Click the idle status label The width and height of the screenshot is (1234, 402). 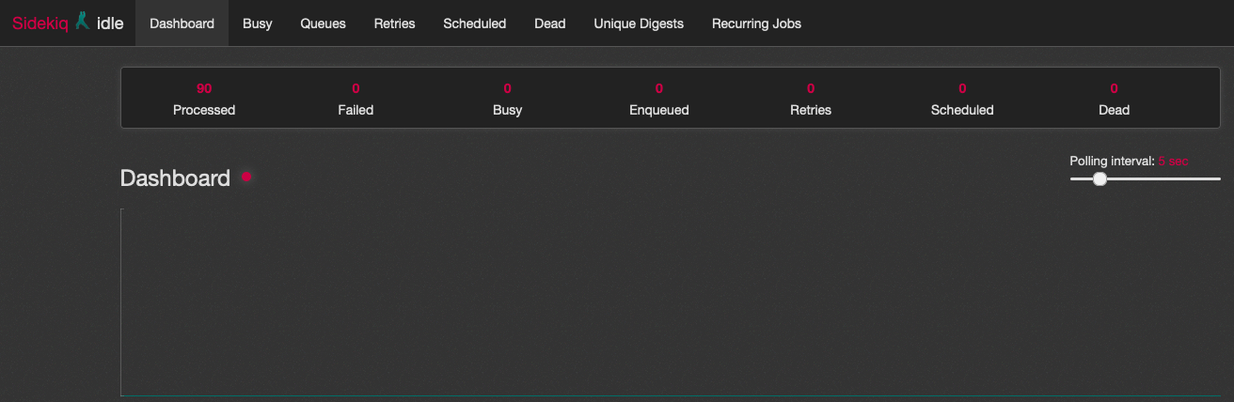point(110,23)
